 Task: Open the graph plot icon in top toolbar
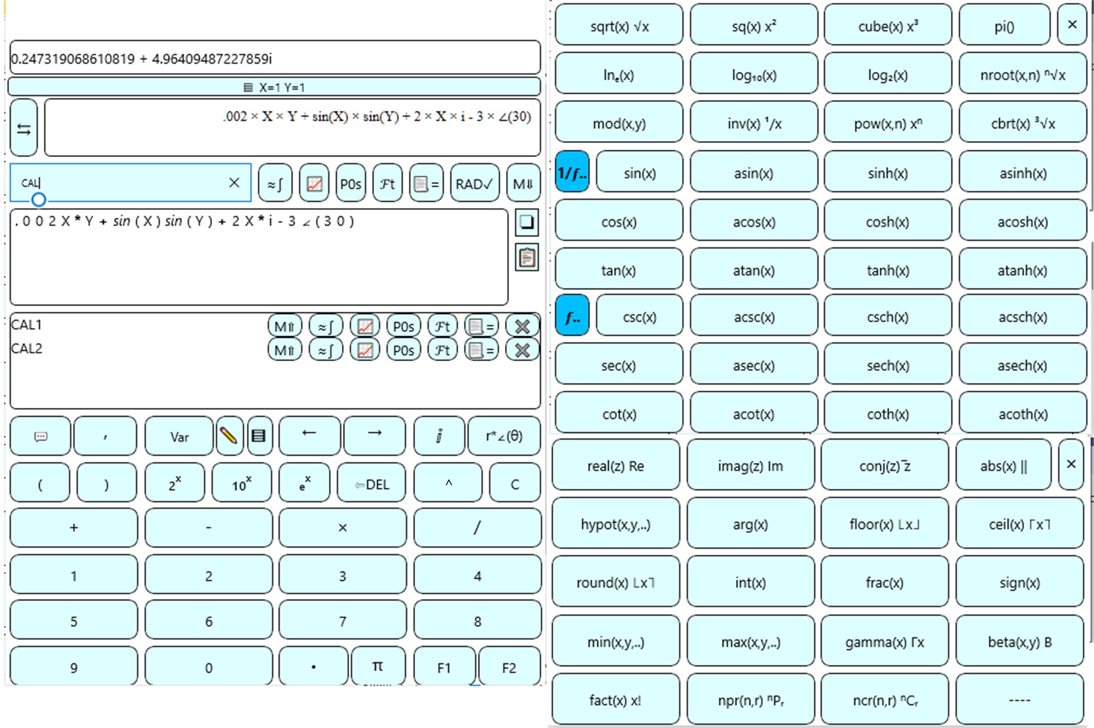(314, 184)
